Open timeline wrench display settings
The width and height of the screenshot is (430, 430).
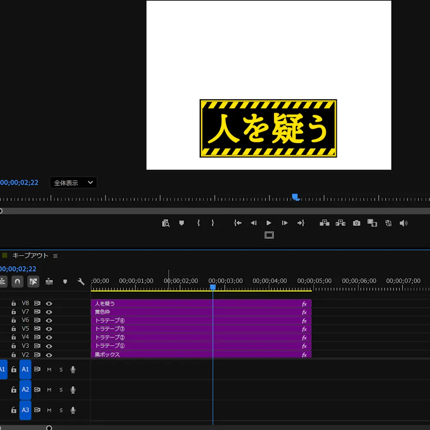81,282
